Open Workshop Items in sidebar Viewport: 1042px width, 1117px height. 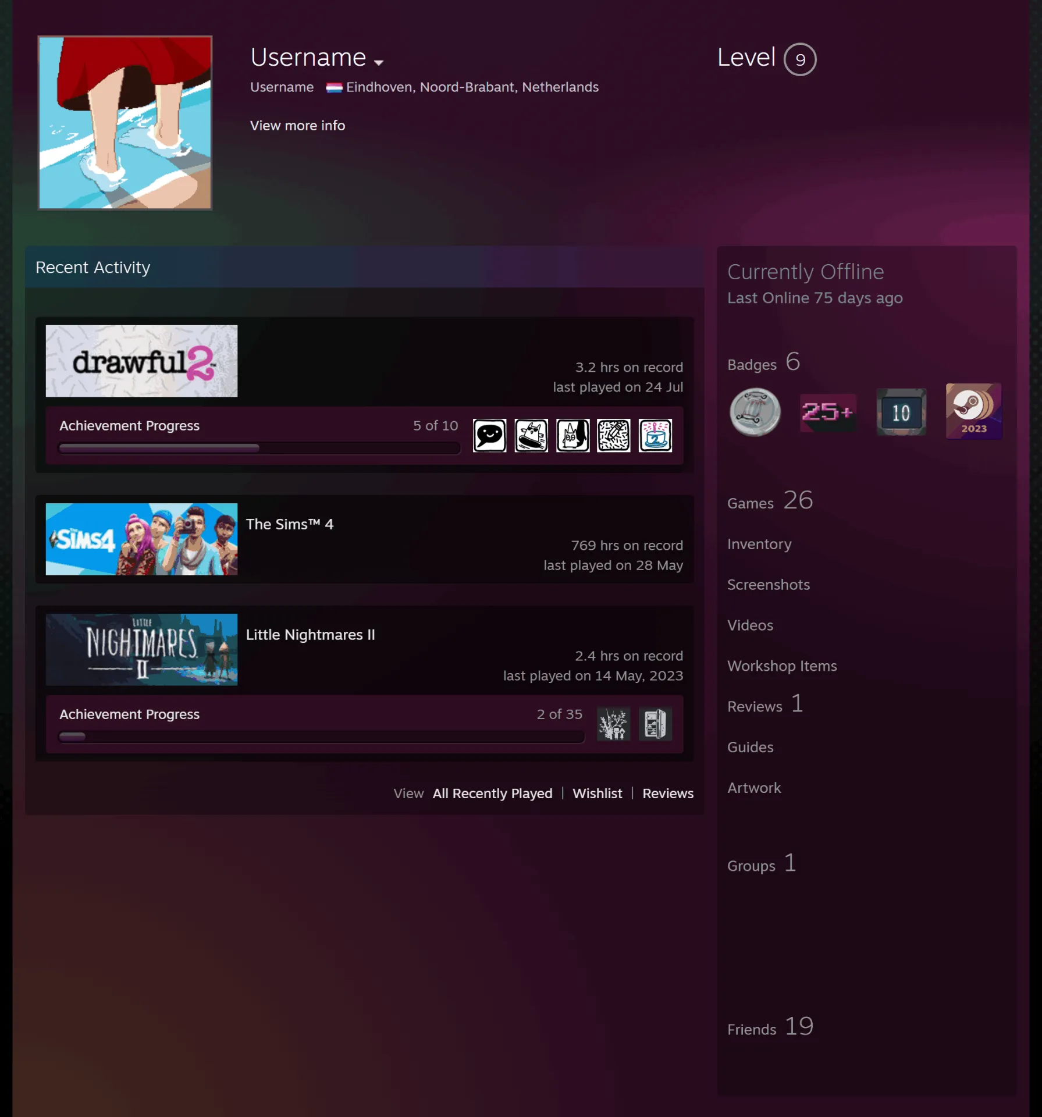(782, 666)
